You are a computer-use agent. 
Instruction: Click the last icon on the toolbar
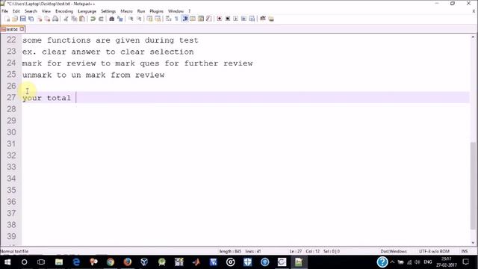click(271, 19)
